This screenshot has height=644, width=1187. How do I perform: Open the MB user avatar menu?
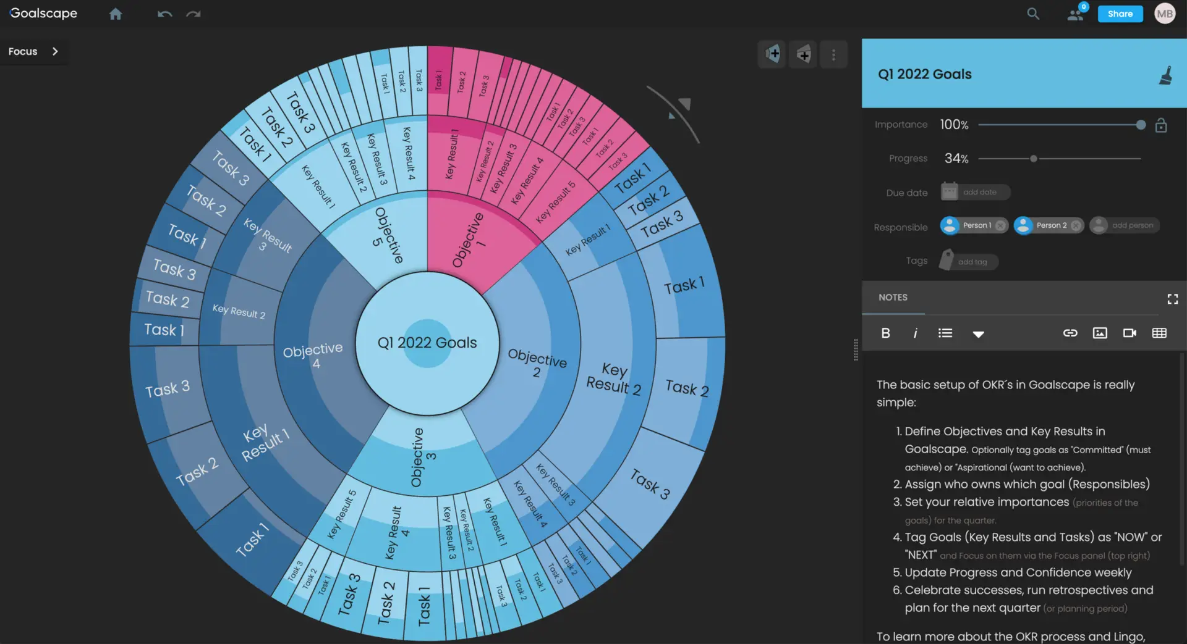tap(1165, 14)
